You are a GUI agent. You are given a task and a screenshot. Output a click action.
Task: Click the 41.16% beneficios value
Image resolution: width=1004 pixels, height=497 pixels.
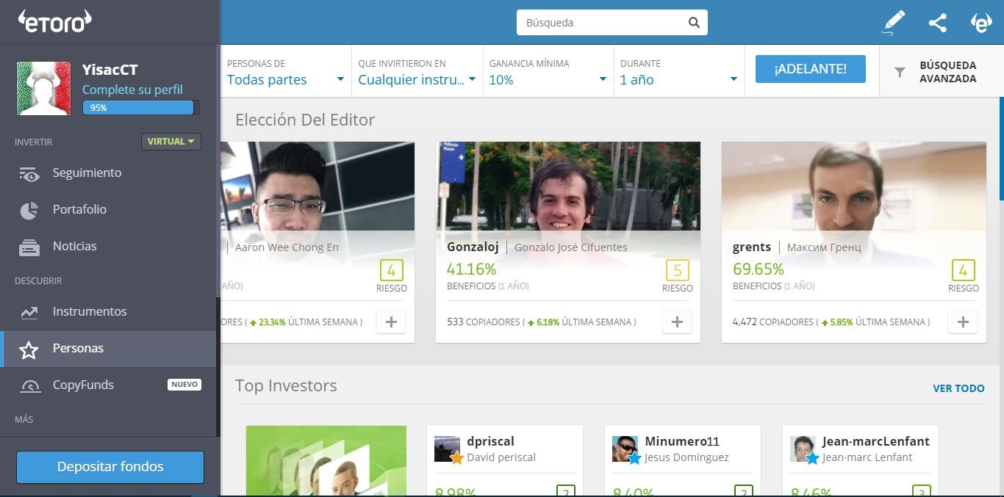click(x=471, y=269)
